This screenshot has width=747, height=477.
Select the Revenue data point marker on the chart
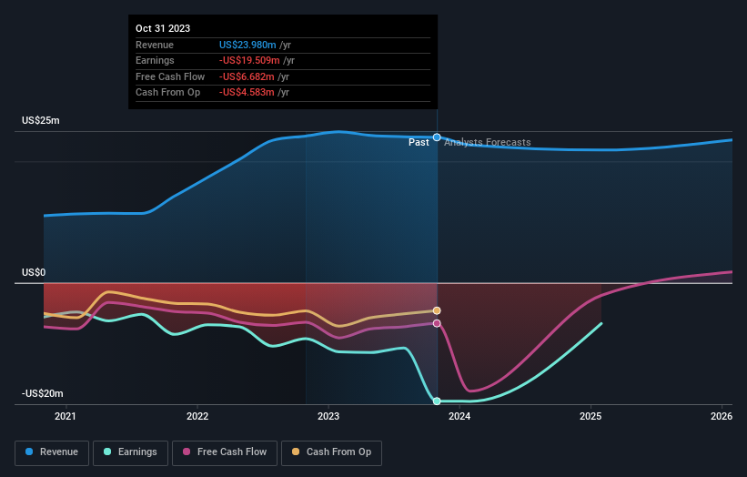click(x=437, y=137)
